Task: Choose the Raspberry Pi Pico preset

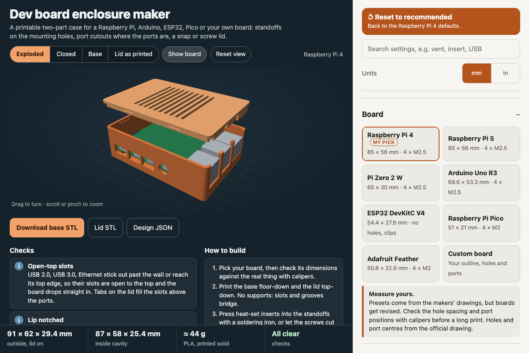Action: point(481,223)
